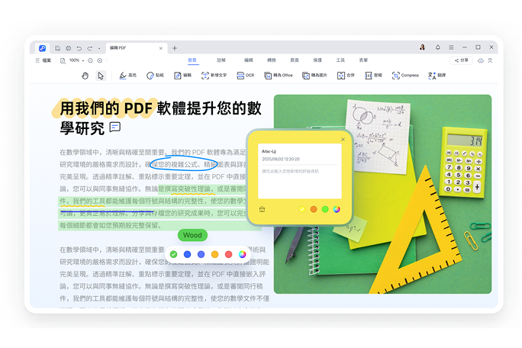Close the yellow sticky note popup

pos(343,140)
